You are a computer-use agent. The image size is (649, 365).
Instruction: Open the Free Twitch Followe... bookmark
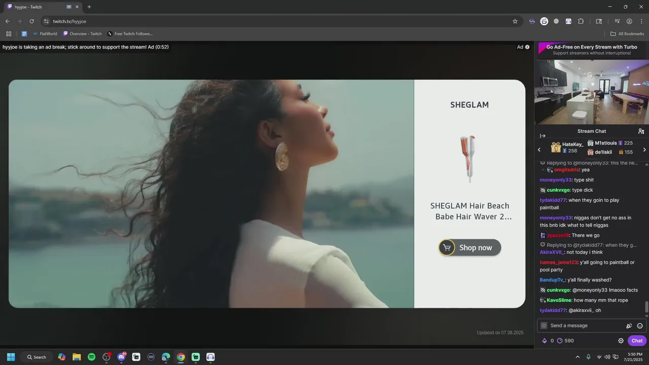point(130,34)
